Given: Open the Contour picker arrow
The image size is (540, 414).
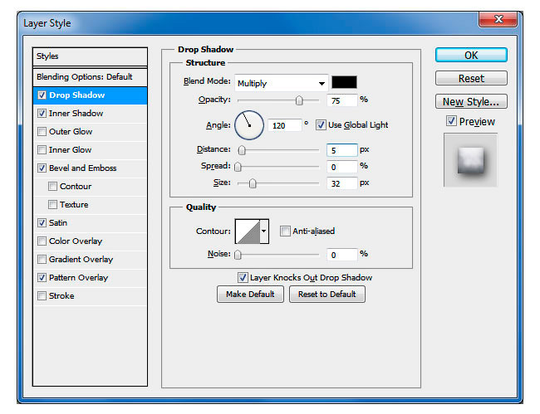Looking at the screenshot, I should click(x=264, y=231).
